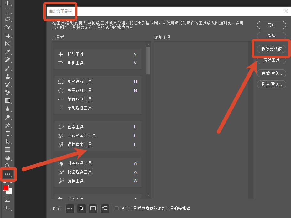Toggle foreground/background colors display option
This screenshot has height=218, width=291.
(x=81, y=209)
